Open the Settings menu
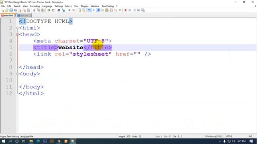The height and width of the screenshot is (144, 257). [59, 6]
